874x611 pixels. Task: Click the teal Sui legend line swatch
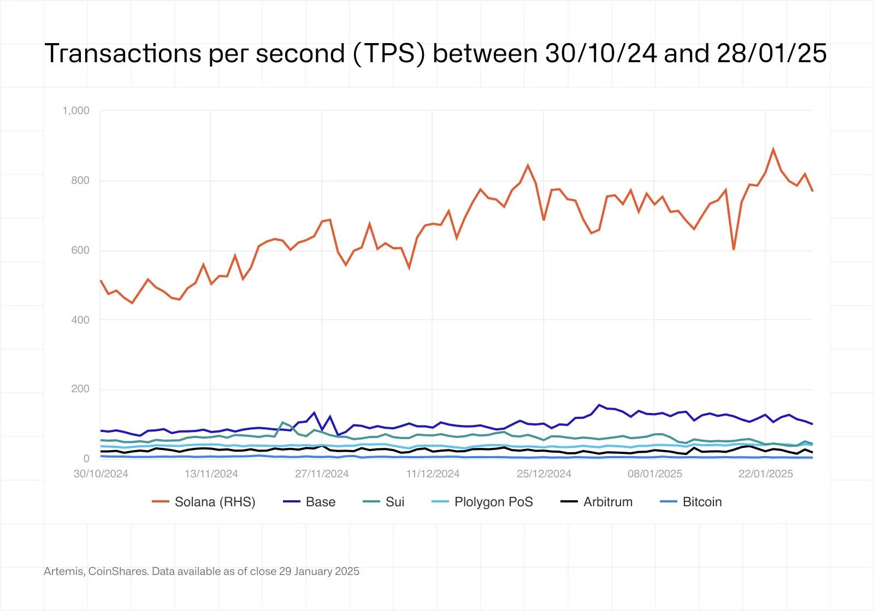click(x=371, y=502)
